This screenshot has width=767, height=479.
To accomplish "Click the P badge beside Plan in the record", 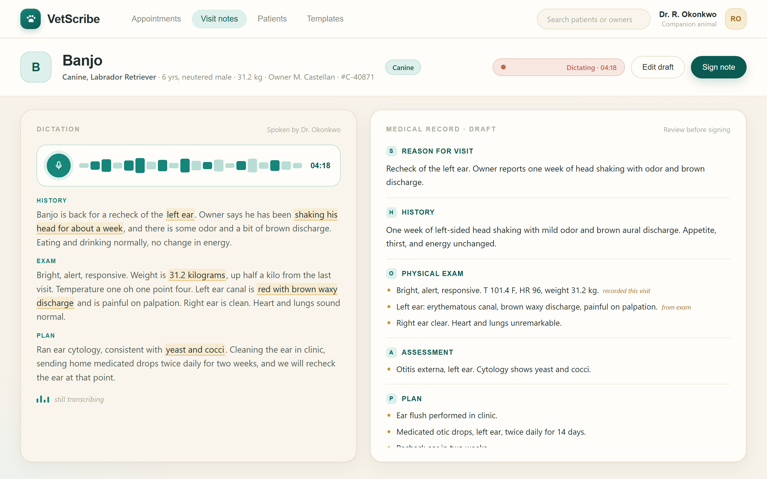I will point(391,398).
